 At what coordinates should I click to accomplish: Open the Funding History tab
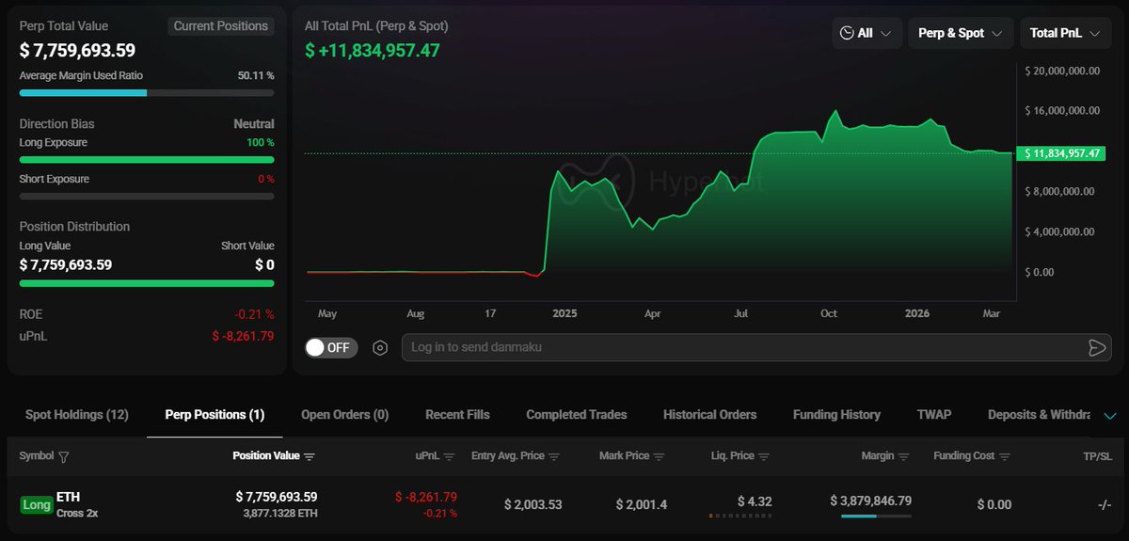(x=836, y=414)
